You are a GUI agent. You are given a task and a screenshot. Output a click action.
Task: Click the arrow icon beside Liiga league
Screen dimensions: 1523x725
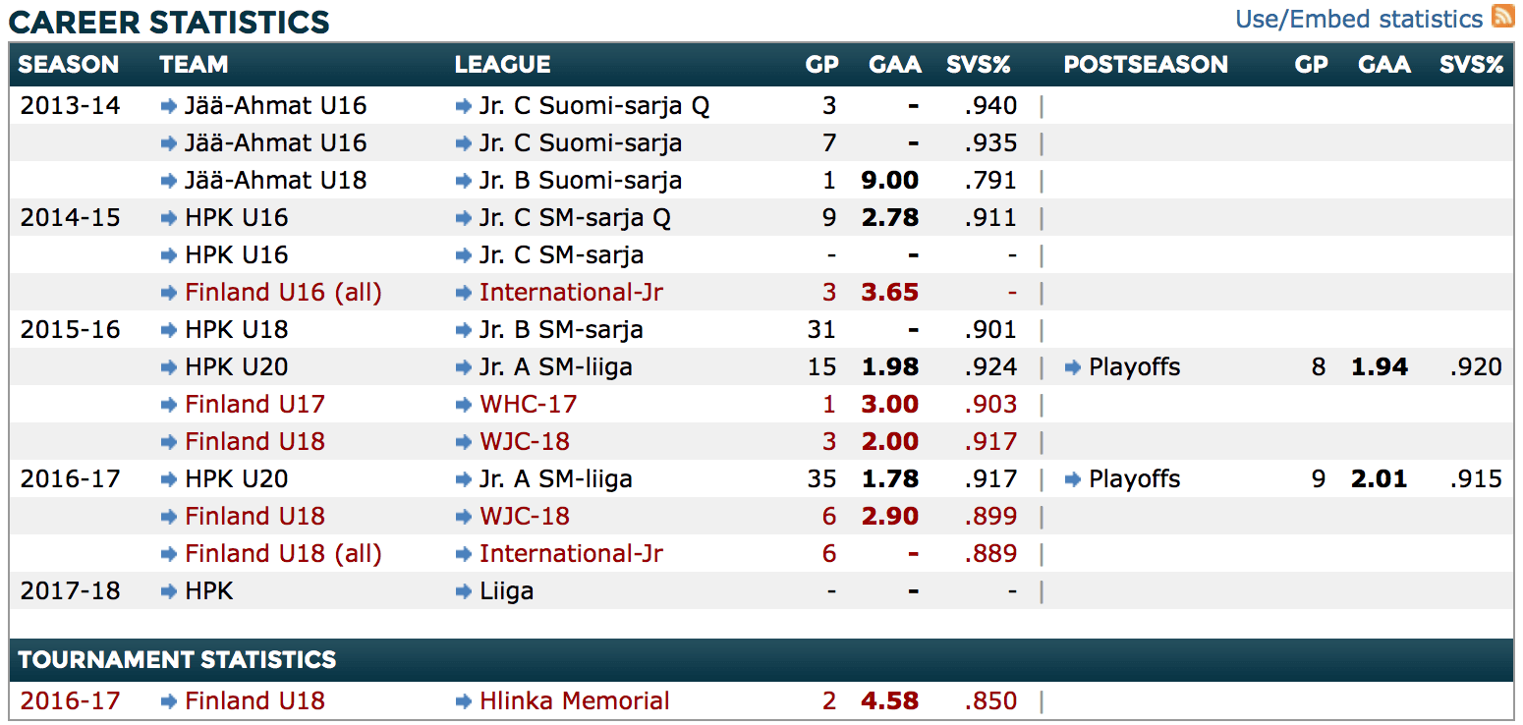point(464,591)
